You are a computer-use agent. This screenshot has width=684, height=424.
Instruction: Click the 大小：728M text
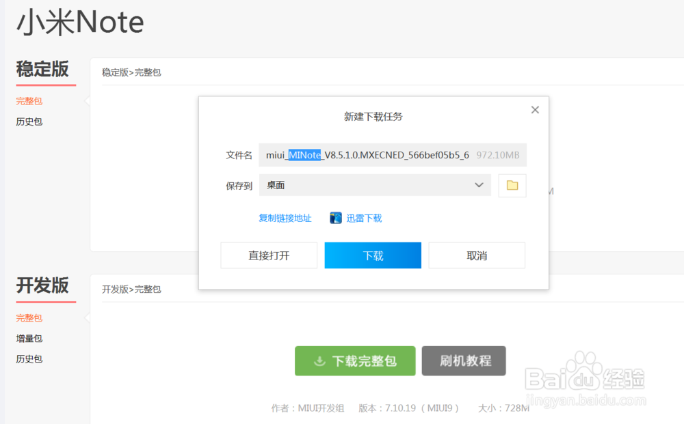(504, 408)
